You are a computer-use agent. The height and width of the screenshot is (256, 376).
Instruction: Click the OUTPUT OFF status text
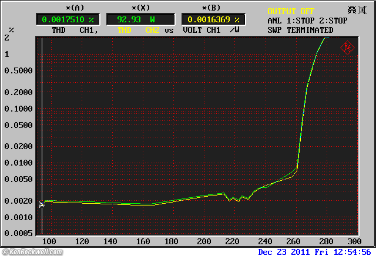pyautogui.click(x=291, y=11)
